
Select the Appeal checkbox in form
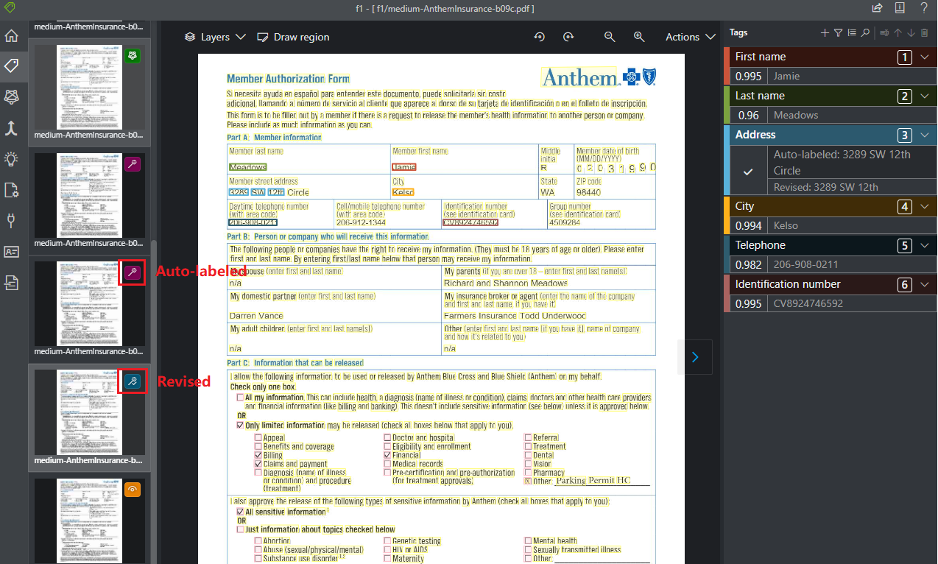258,437
